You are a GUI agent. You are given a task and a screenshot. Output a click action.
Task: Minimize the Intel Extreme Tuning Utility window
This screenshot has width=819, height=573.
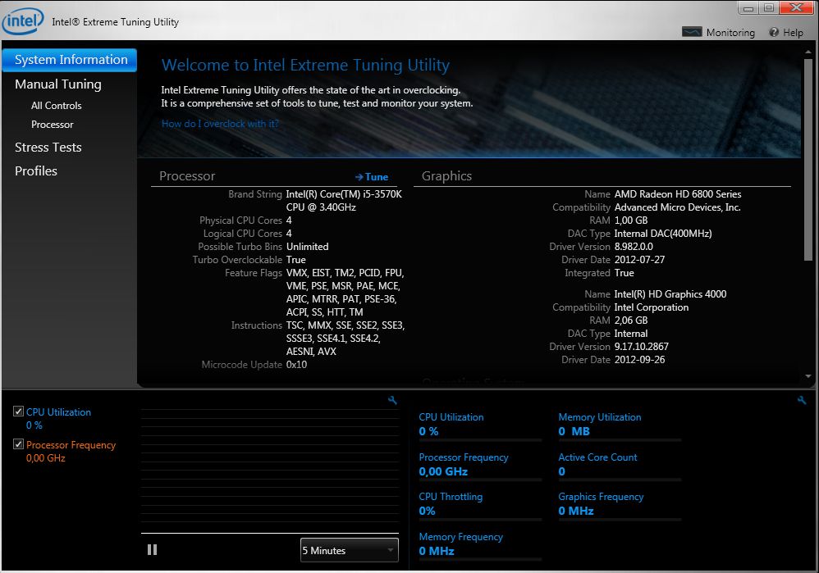pos(748,8)
